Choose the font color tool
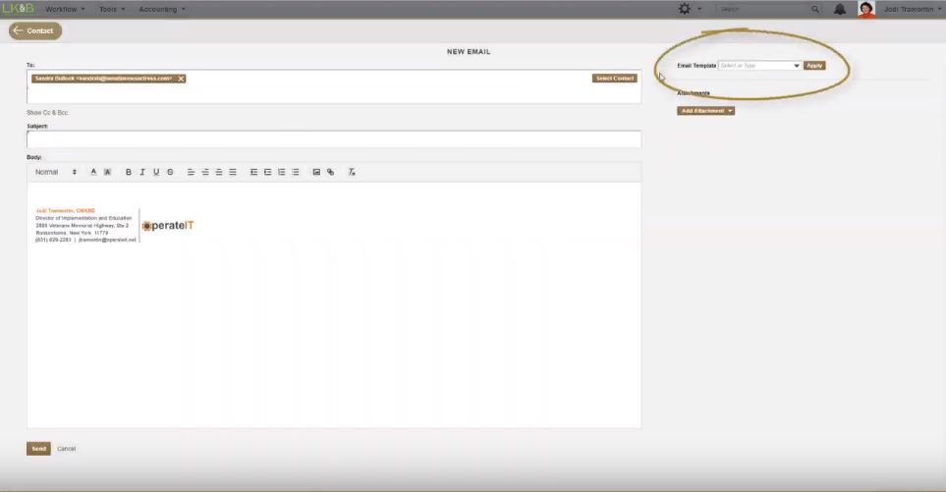Viewport: 946px width, 492px height. click(93, 172)
